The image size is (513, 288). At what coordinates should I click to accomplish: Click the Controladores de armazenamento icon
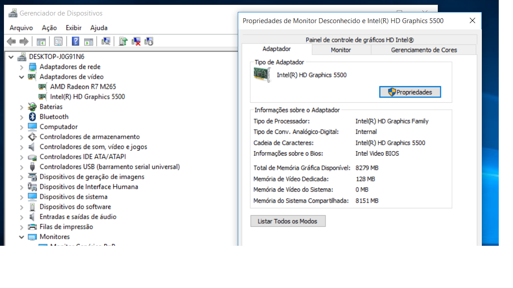pyautogui.click(x=32, y=137)
